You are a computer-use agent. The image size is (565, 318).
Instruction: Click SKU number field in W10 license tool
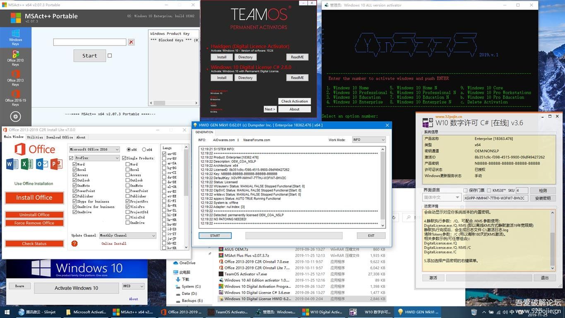522,190
